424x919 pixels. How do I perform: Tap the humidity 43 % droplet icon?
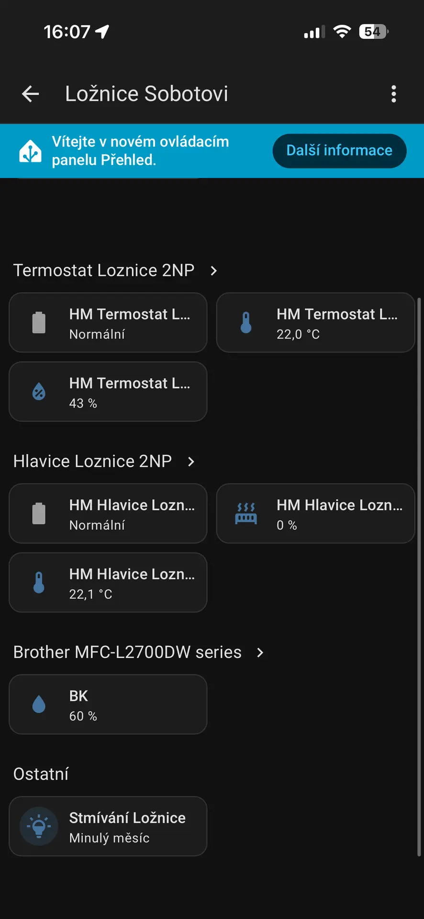(39, 392)
